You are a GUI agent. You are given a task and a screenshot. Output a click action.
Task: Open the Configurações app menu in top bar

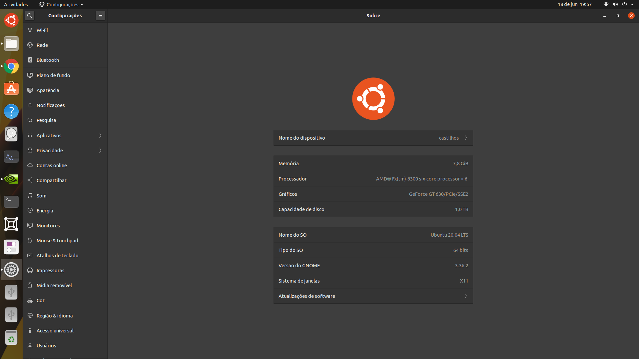61,4
